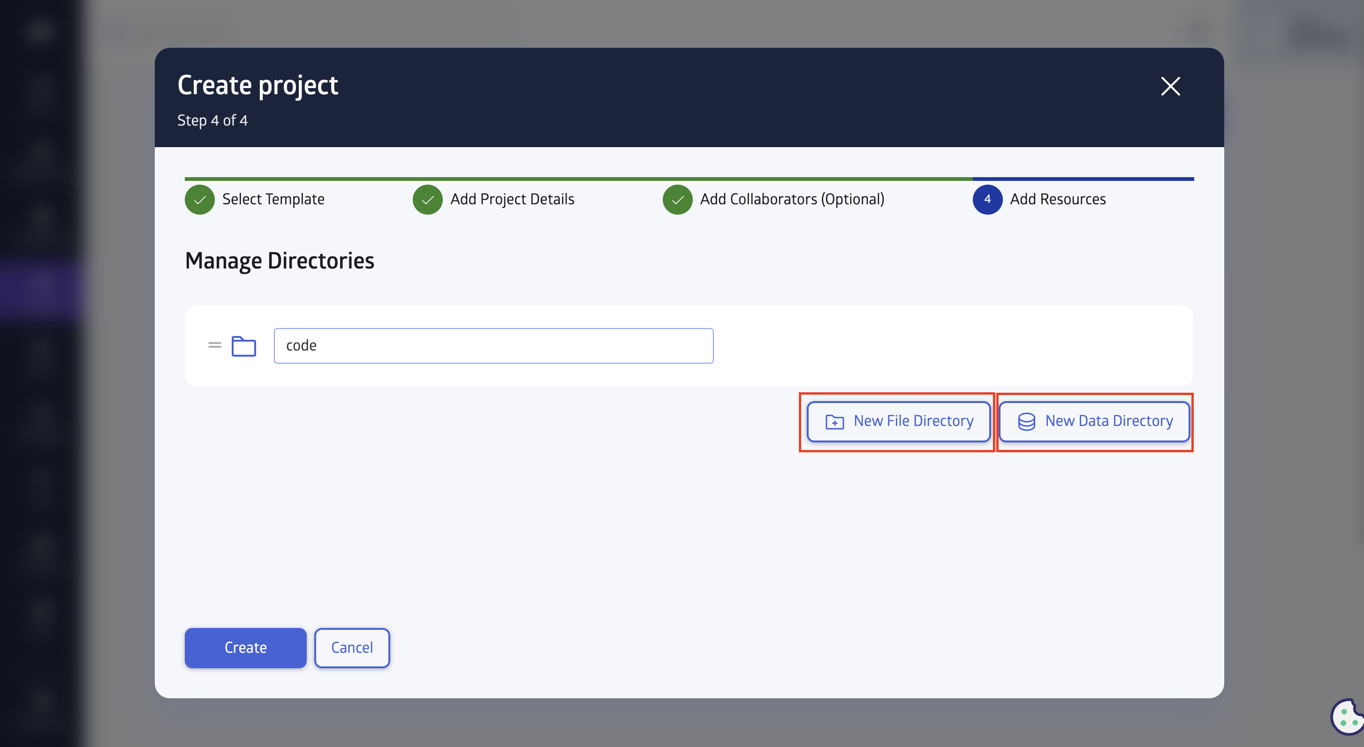Edit the code directory name input field
The height and width of the screenshot is (747, 1364).
click(493, 345)
